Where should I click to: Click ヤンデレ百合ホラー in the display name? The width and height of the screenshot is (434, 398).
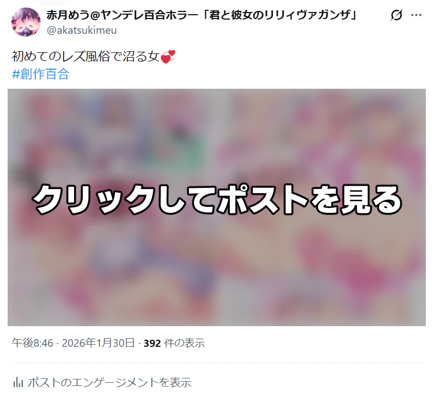click(x=148, y=15)
